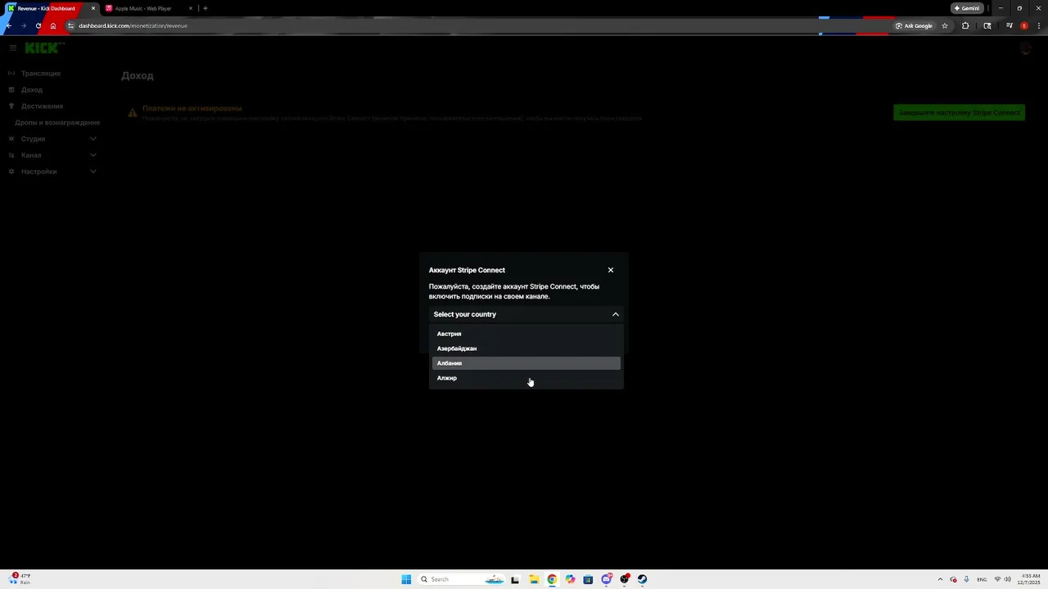Image resolution: width=1048 pixels, height=589 pixels.
Task: Close the Revenue Kick Dashboard tab
Action: [x=93, y=8]
